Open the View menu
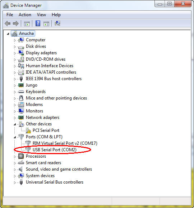Image resolution: width=194 pixels, height=208 pixels. (x=41, y=15)
